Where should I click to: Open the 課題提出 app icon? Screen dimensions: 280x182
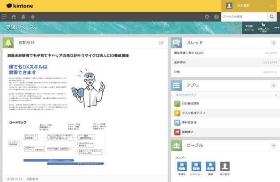pyautogui.click(x=177, y=132)
